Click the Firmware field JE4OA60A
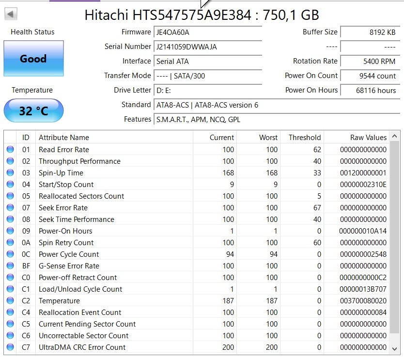 [x=208, y=32]
